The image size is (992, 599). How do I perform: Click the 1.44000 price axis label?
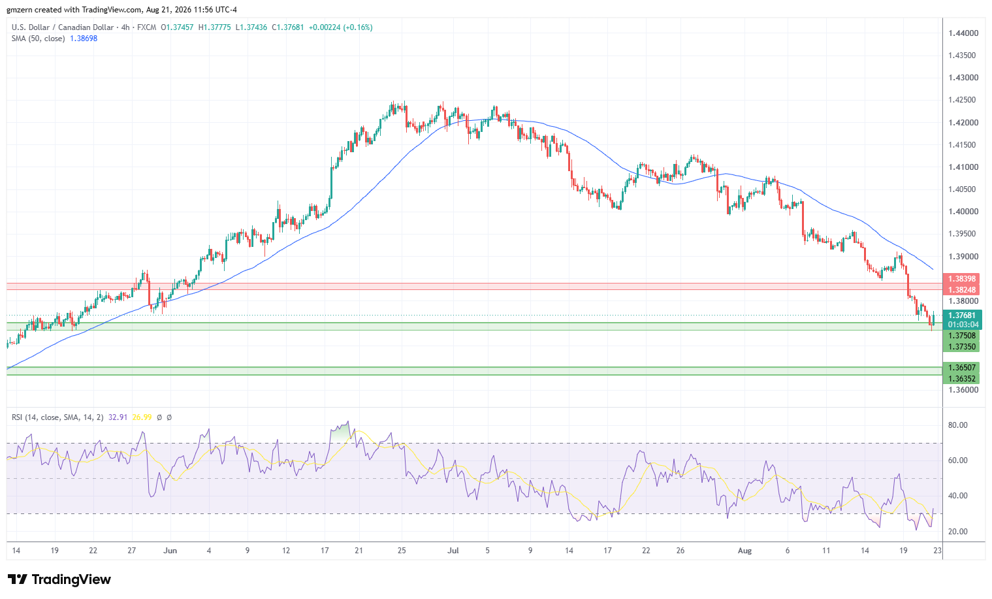pos(963,33)
